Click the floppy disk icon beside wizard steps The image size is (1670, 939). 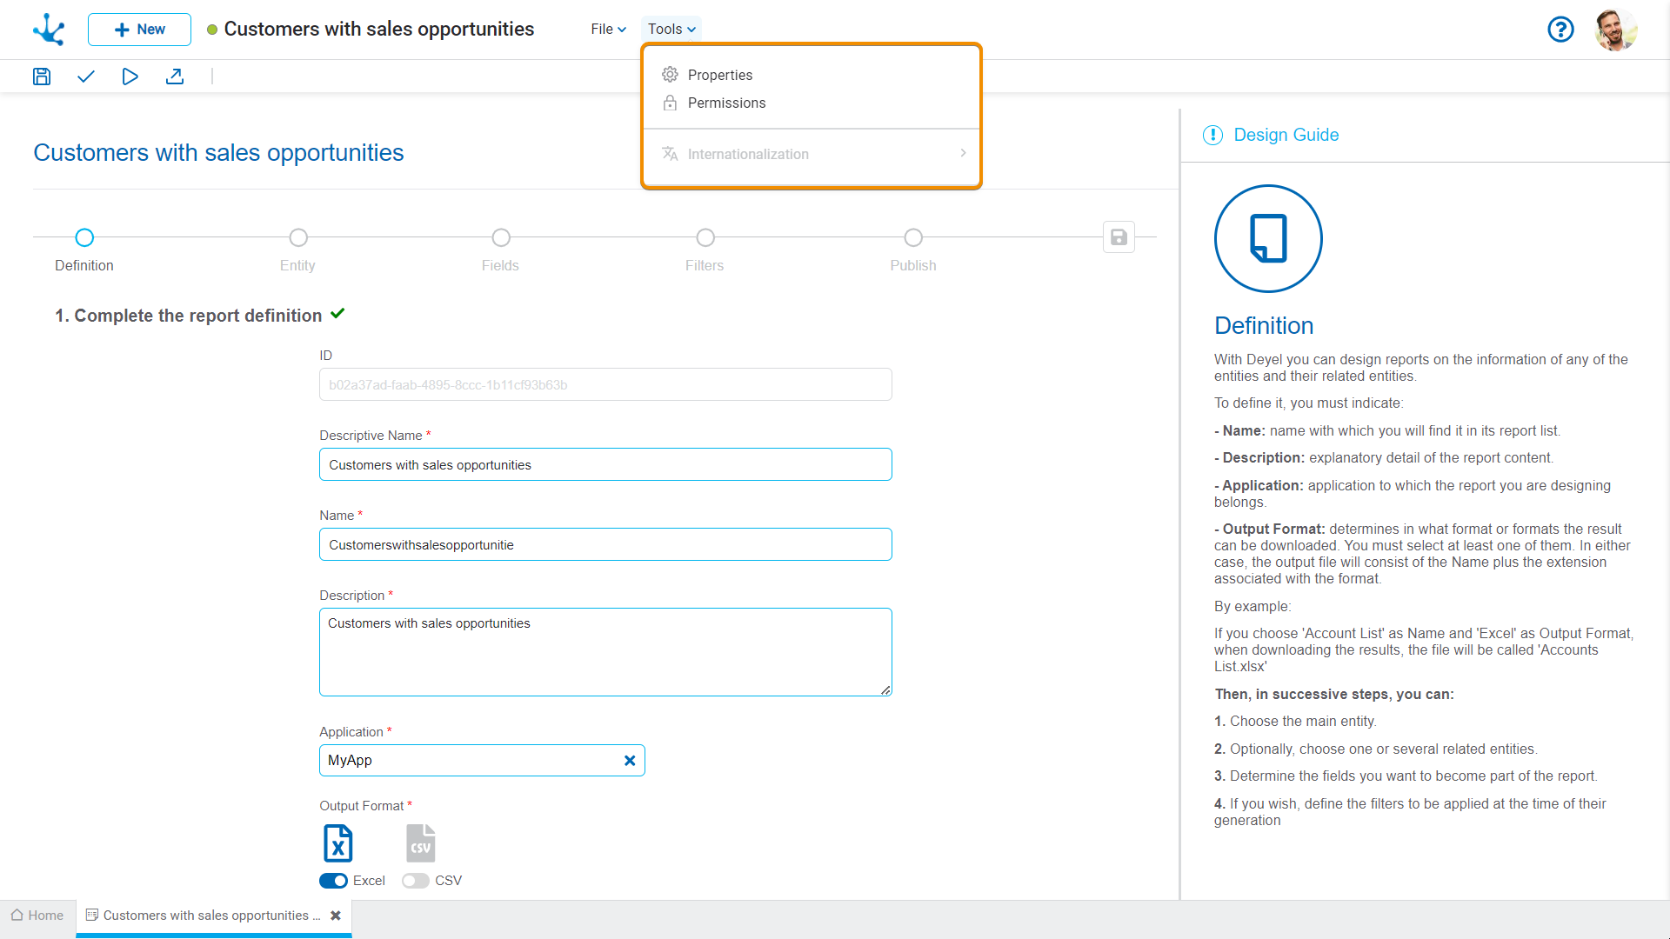[1119, 237]
